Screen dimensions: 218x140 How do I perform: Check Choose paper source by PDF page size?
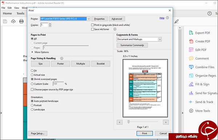pos(32,90)
